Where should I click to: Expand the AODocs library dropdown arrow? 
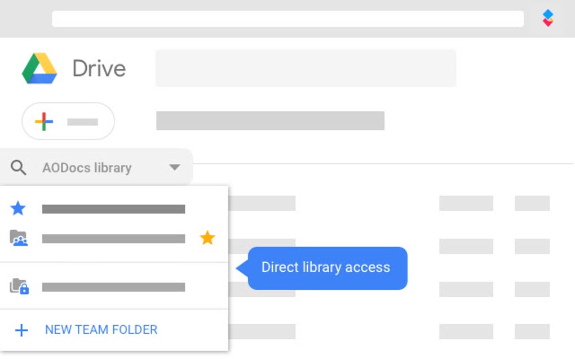tap(175, 167)
